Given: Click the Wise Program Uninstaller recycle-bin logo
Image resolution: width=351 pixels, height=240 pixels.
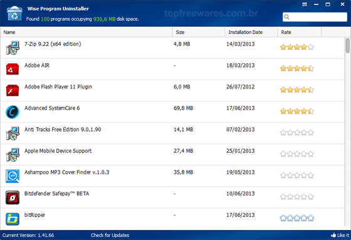Looking at the screenshot, I should (x=14, y=13).
